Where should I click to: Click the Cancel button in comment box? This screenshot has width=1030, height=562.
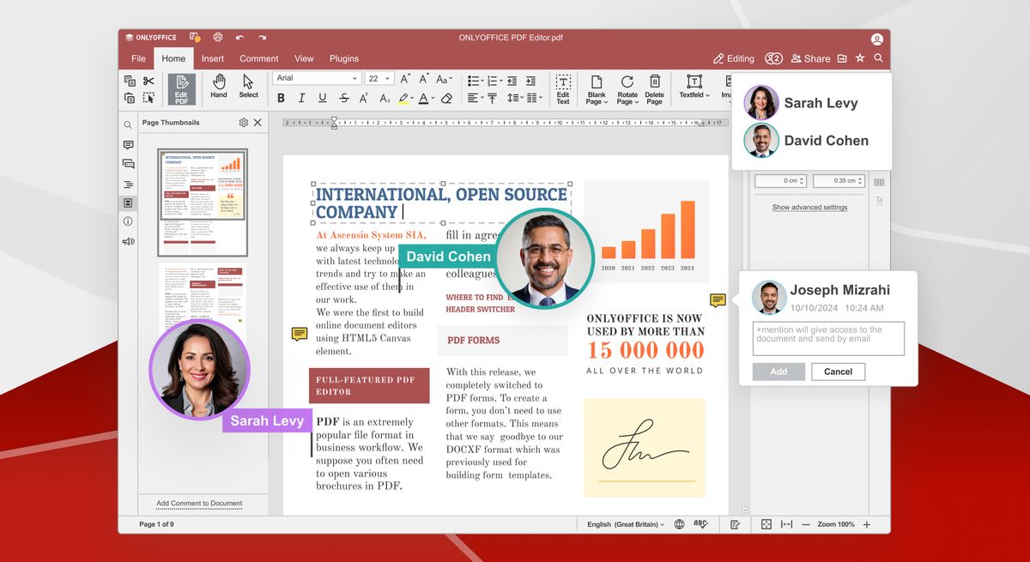pos(838,372)
